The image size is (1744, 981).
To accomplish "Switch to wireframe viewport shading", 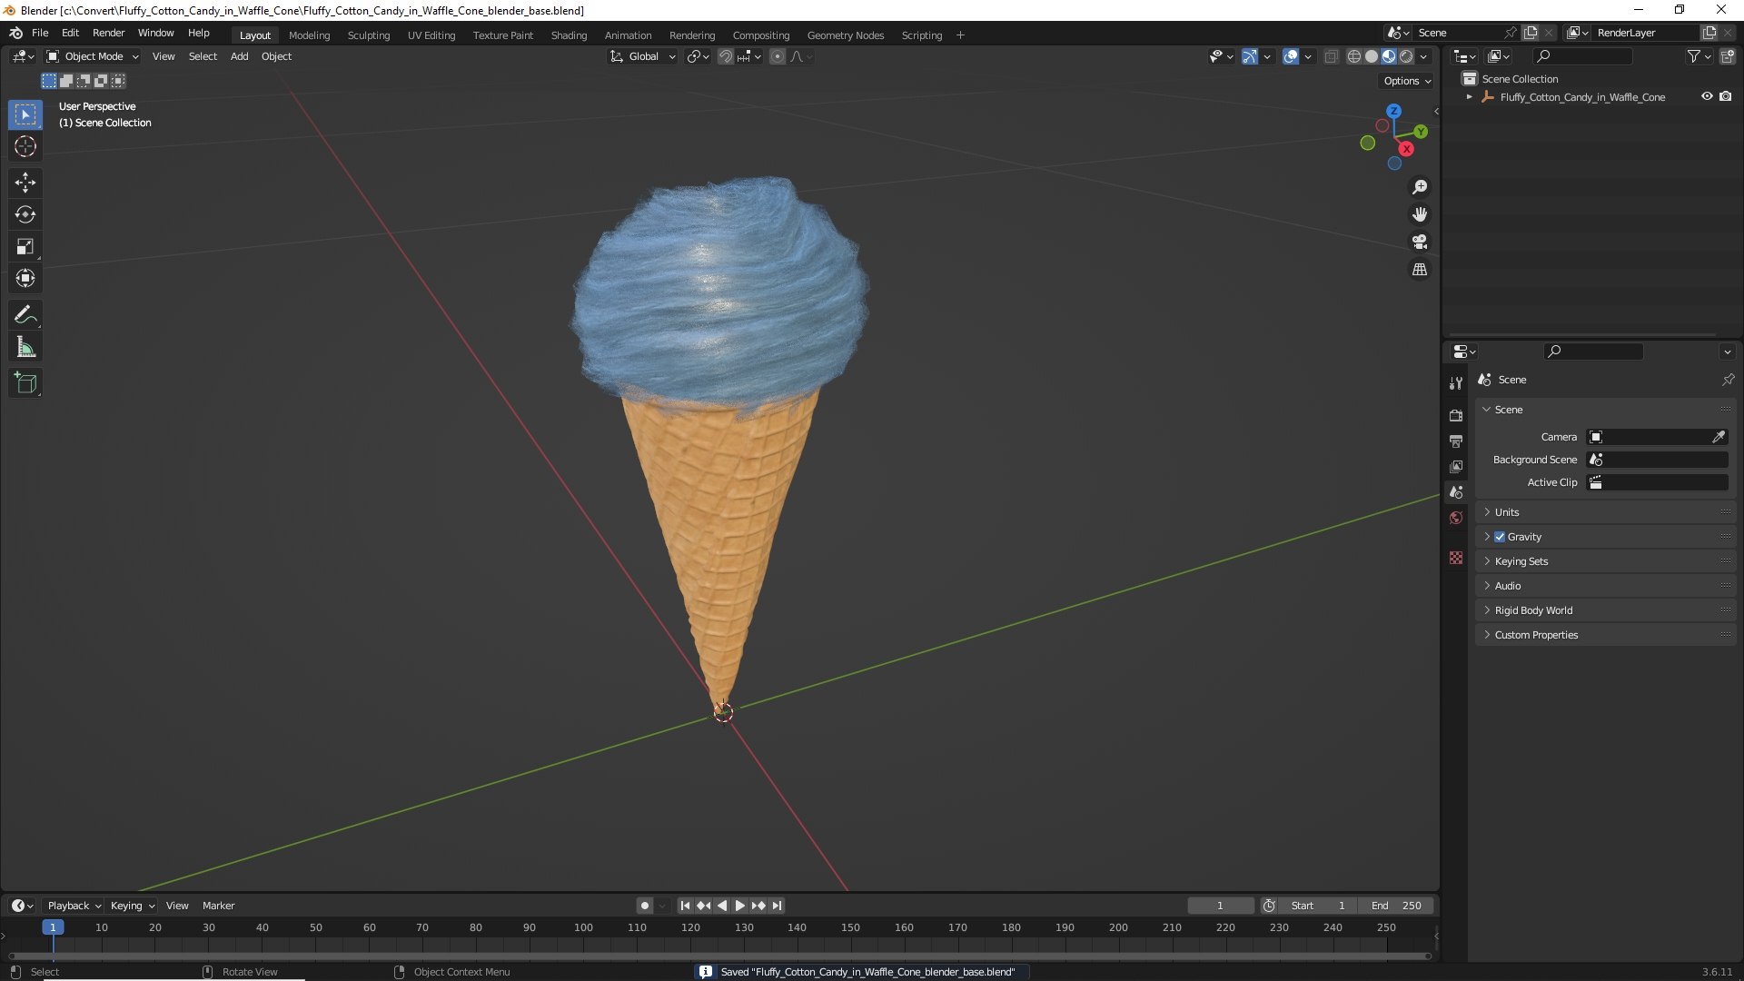I will coord(1354,56).
